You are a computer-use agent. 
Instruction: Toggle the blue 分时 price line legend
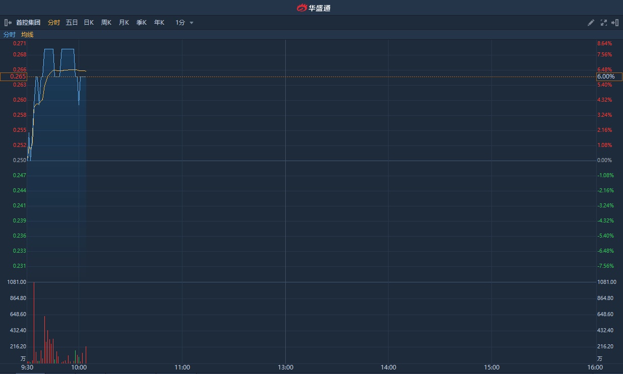point(10,35)
